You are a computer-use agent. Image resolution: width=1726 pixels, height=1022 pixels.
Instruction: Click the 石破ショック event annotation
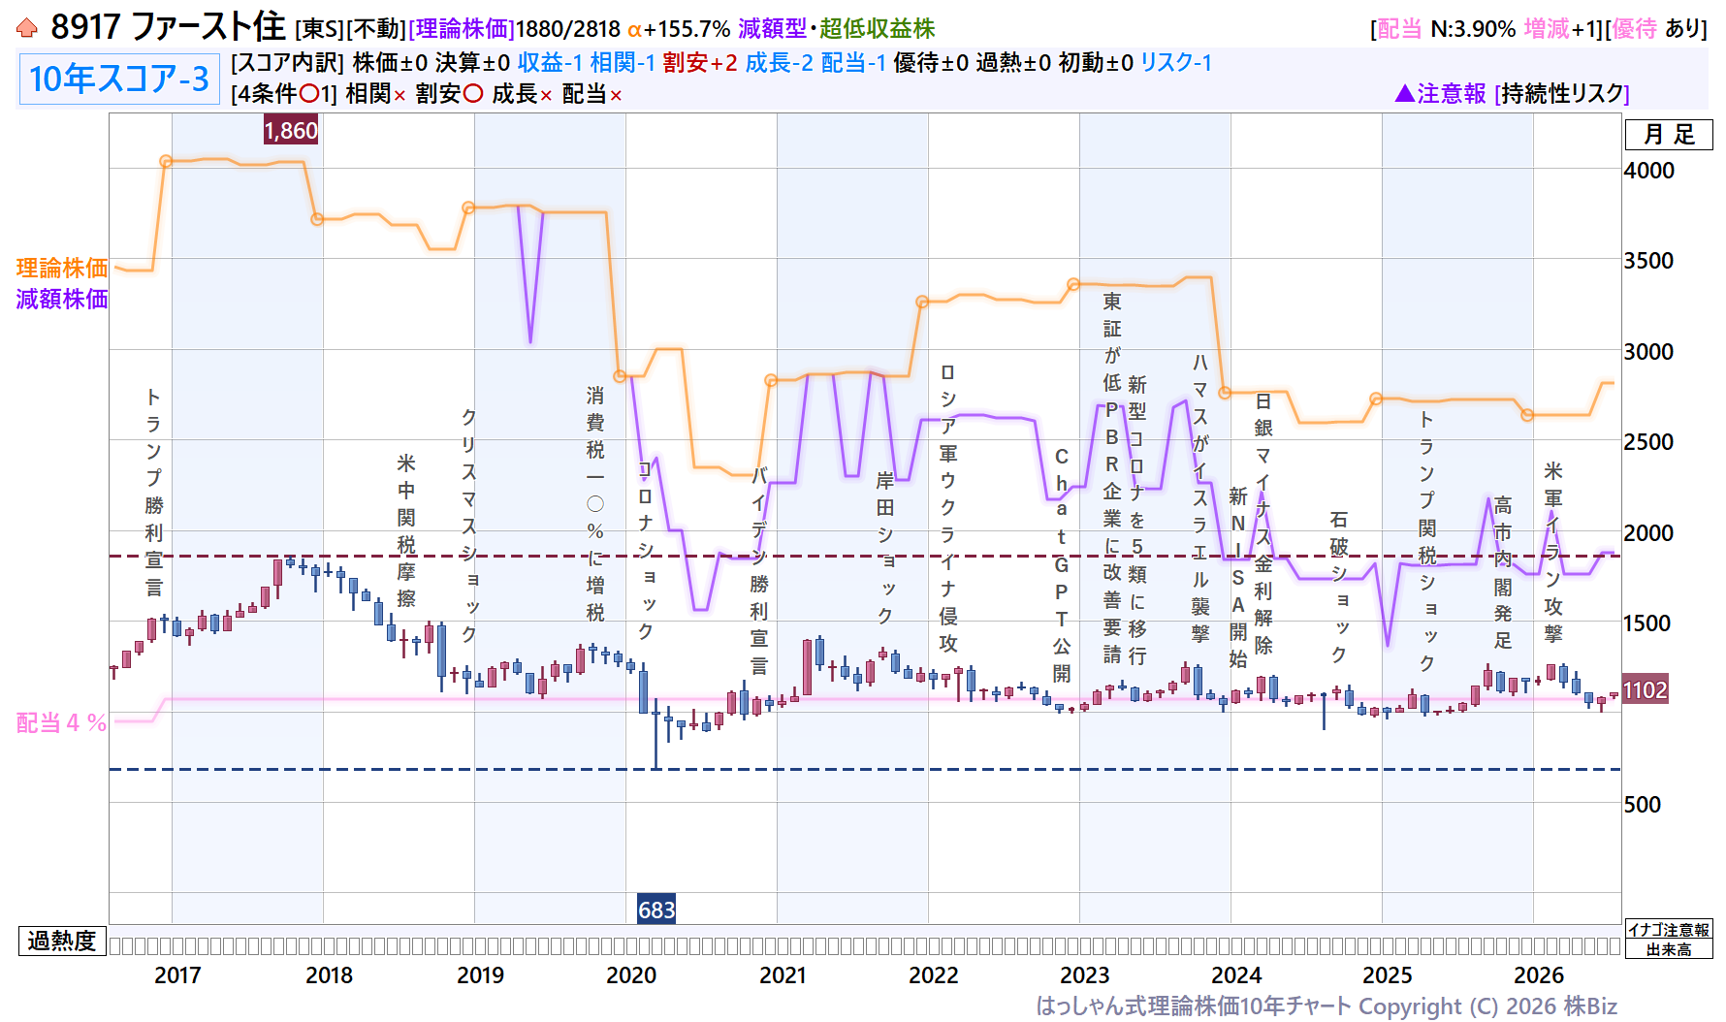pos(1339,588)
